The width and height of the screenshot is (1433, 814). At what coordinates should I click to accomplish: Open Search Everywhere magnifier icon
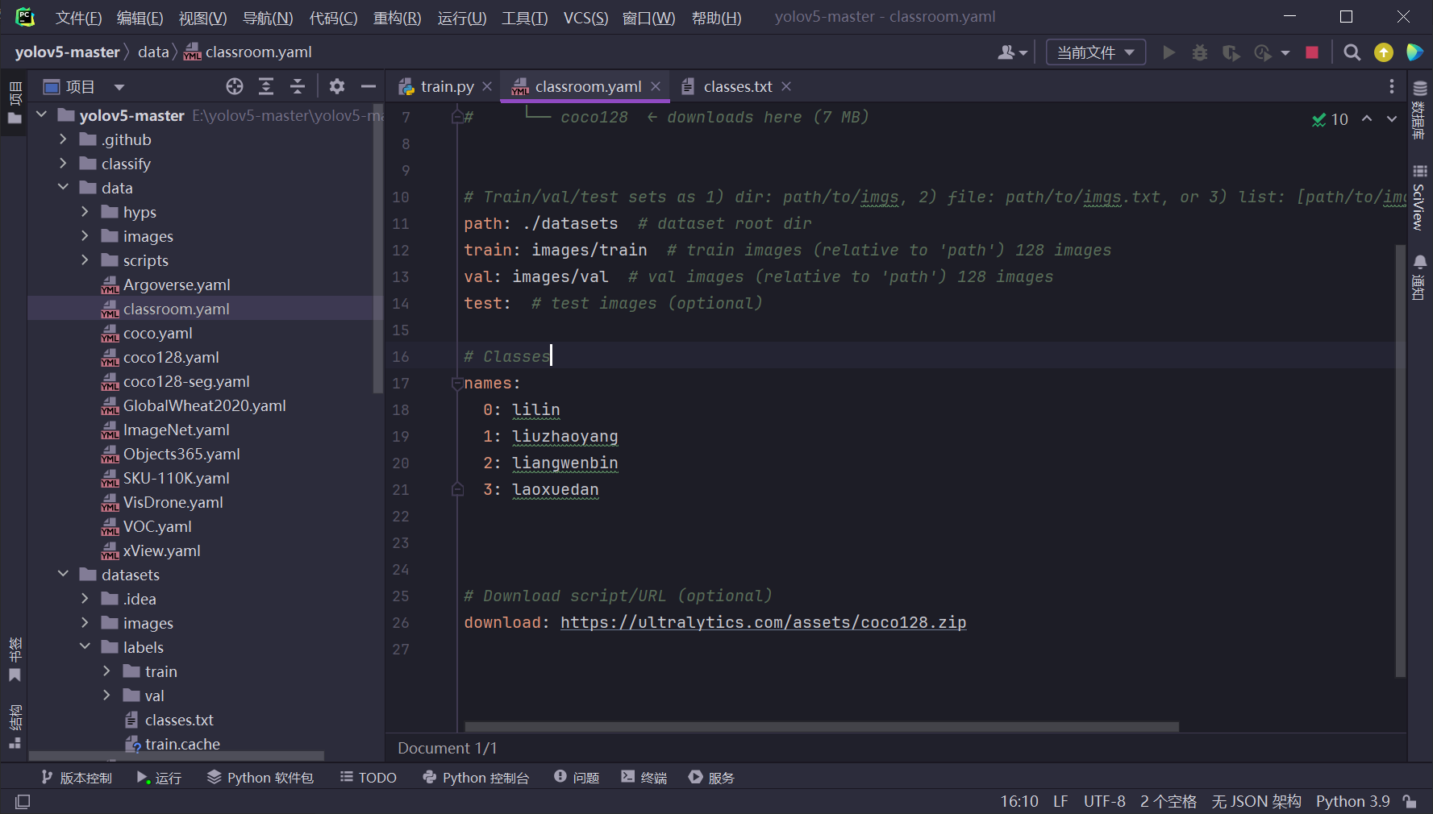coord(1352,52)
